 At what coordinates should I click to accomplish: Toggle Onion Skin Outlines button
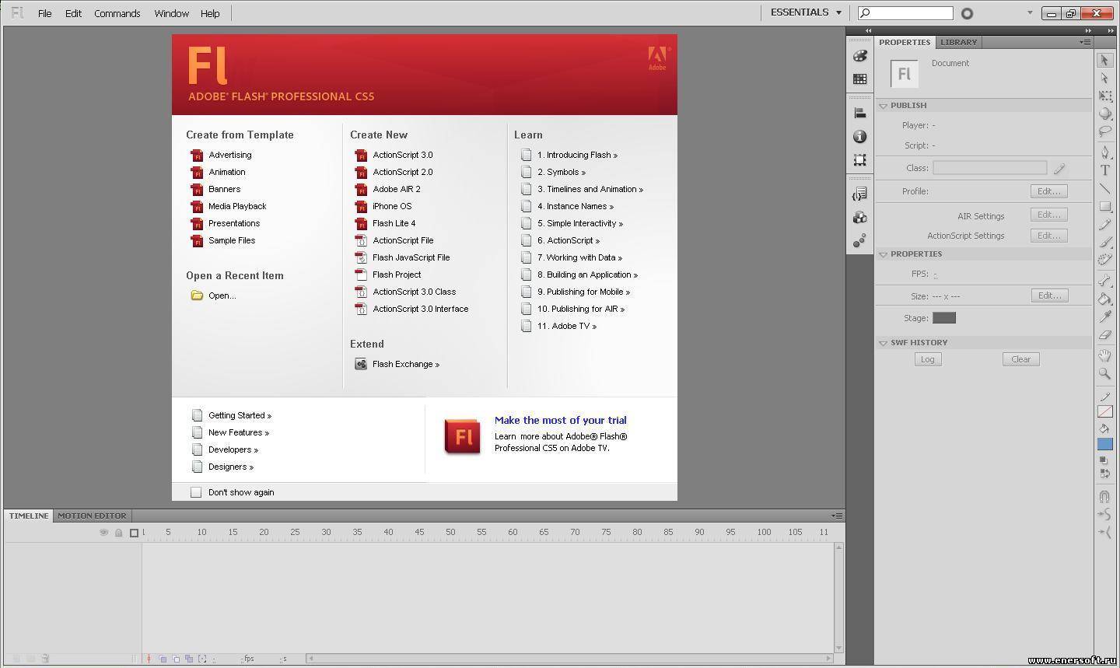[x=176, y=659]
